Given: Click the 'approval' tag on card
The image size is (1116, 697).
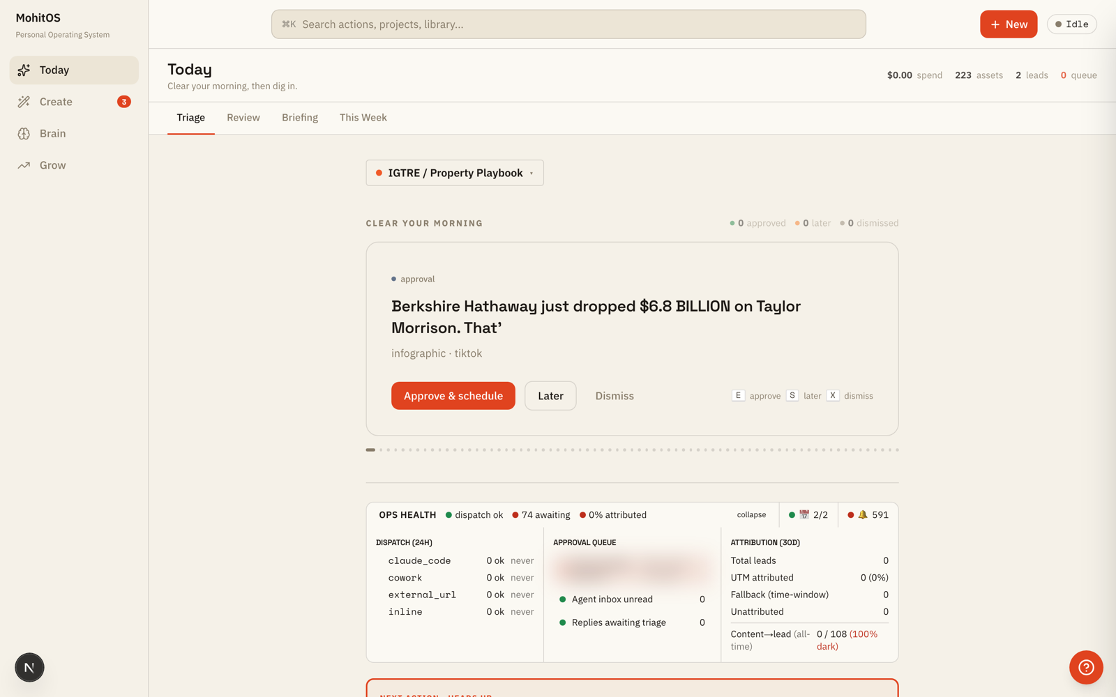Looking at the screenshot, I should (413, 279).
